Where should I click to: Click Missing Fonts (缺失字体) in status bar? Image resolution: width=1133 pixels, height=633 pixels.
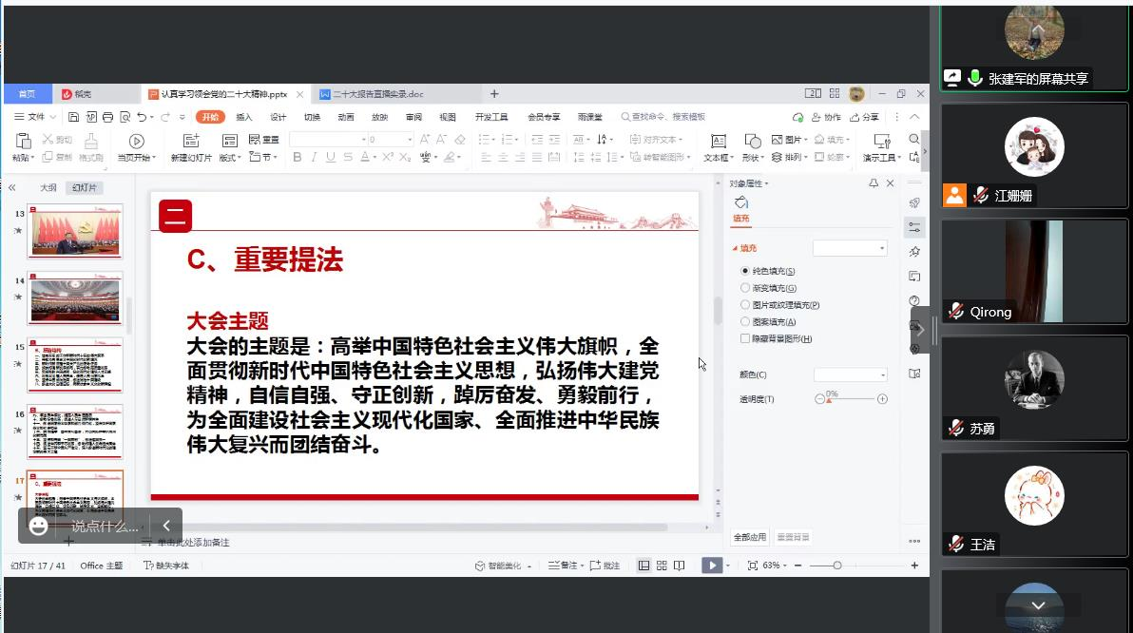point(166,566)
